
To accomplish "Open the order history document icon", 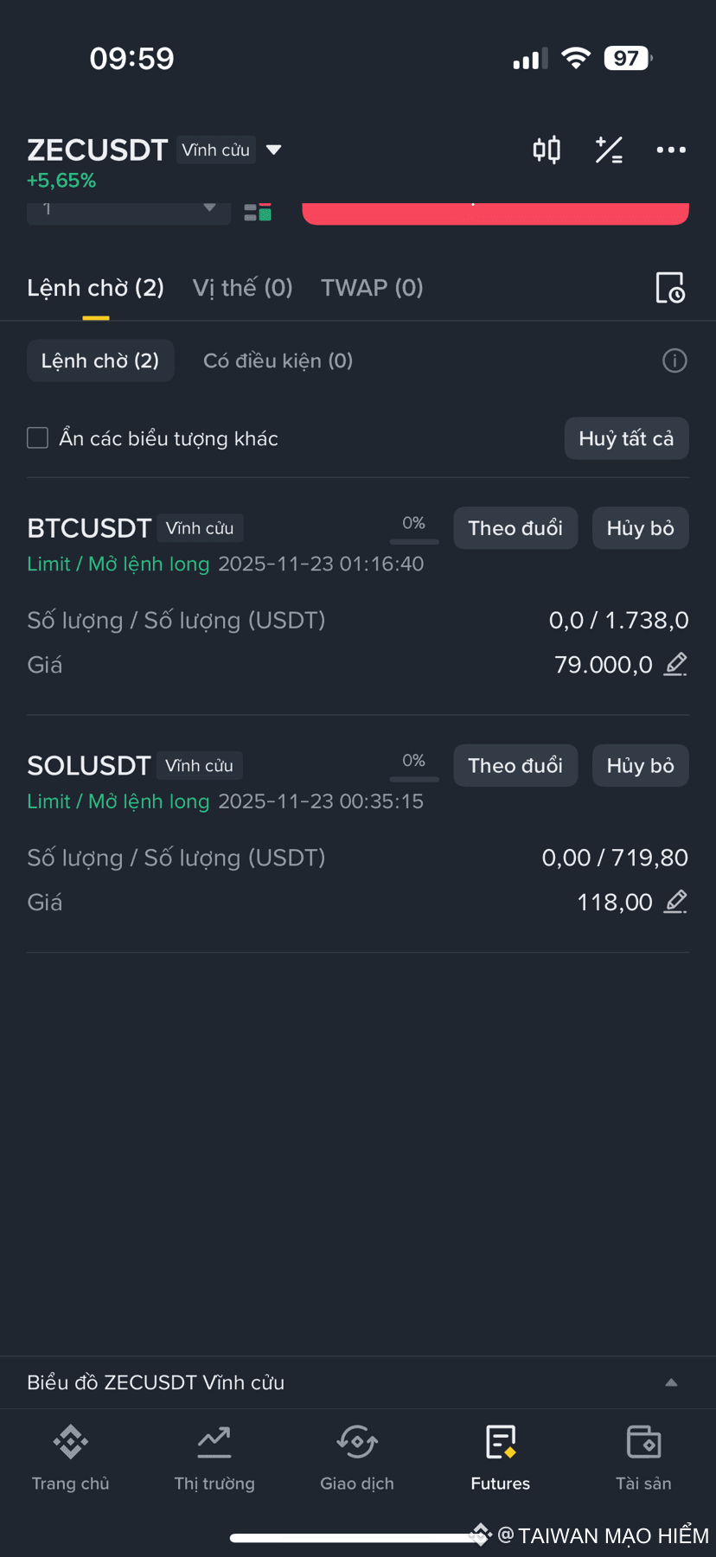I will pyautogui.click(x=670, y=288).
